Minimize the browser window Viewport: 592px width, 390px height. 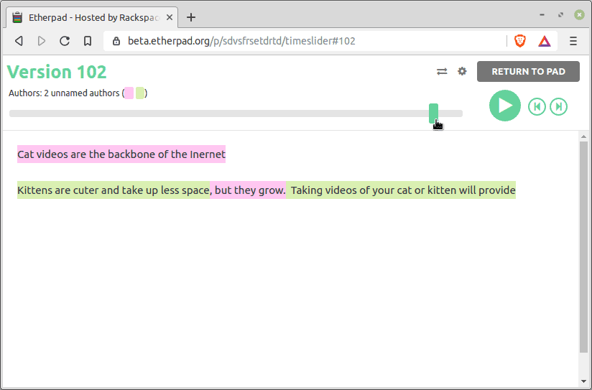coord(542,15)
